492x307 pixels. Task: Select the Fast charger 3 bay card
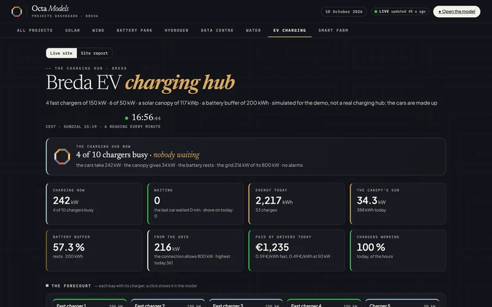coord(246,303)
